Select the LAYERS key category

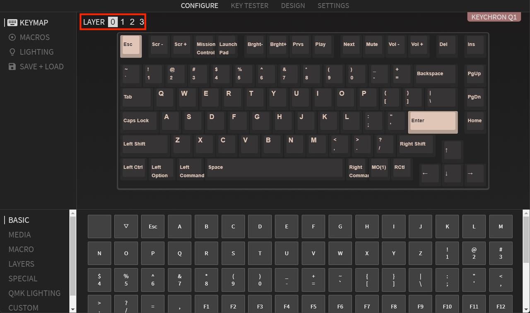coord(21,264)
